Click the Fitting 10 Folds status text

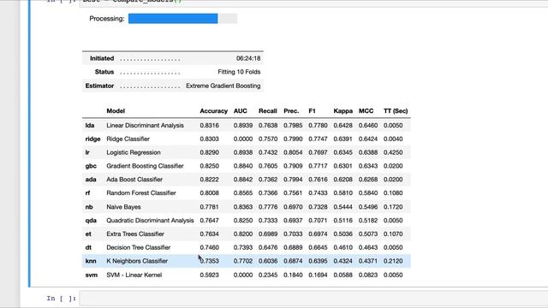(x=239, y=72)
